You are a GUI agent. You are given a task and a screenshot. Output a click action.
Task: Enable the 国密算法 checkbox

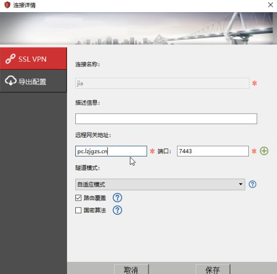(78, 210)
